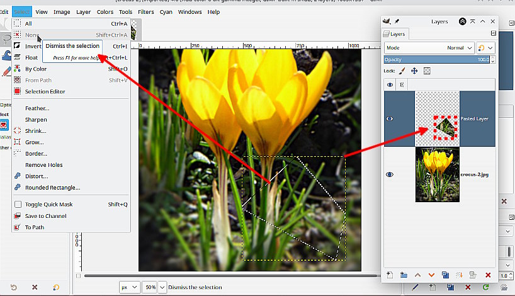The width and height of the screenshot is (515, 296).
Task: Hide the Pasted Layer using eye icon
Action: pos(390,118)
